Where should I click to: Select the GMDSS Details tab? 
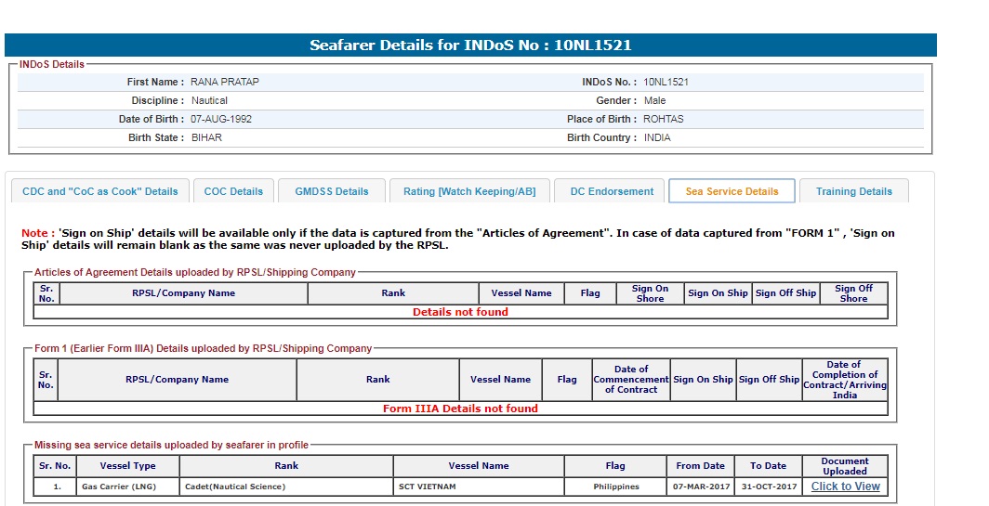[x=332, y=191]
